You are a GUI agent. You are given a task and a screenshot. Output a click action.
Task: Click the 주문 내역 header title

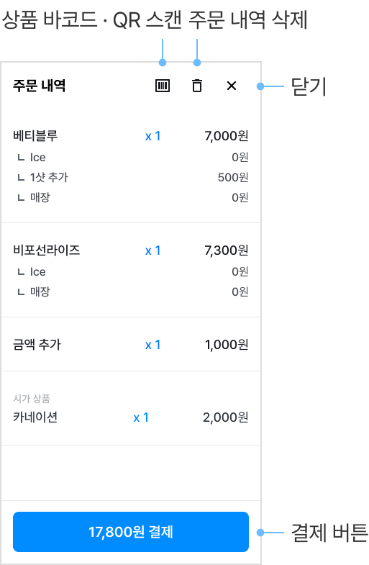pyautogui.click(x=40, y=86)
